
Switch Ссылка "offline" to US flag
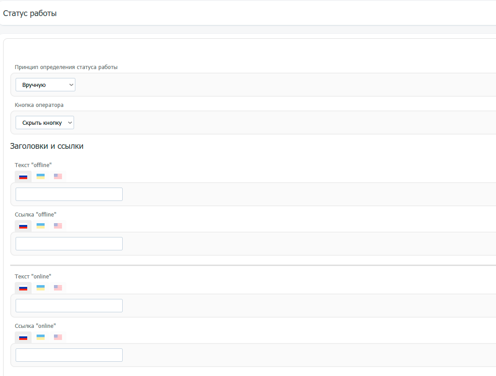pyautogui.click(x=58, y=226)
